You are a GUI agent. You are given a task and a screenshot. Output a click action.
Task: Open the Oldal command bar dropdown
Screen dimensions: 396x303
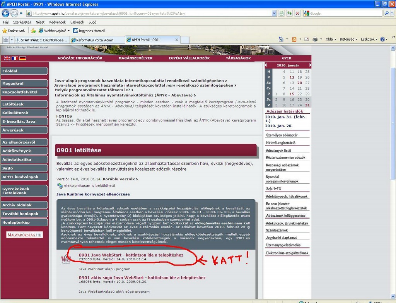point(331,39)
